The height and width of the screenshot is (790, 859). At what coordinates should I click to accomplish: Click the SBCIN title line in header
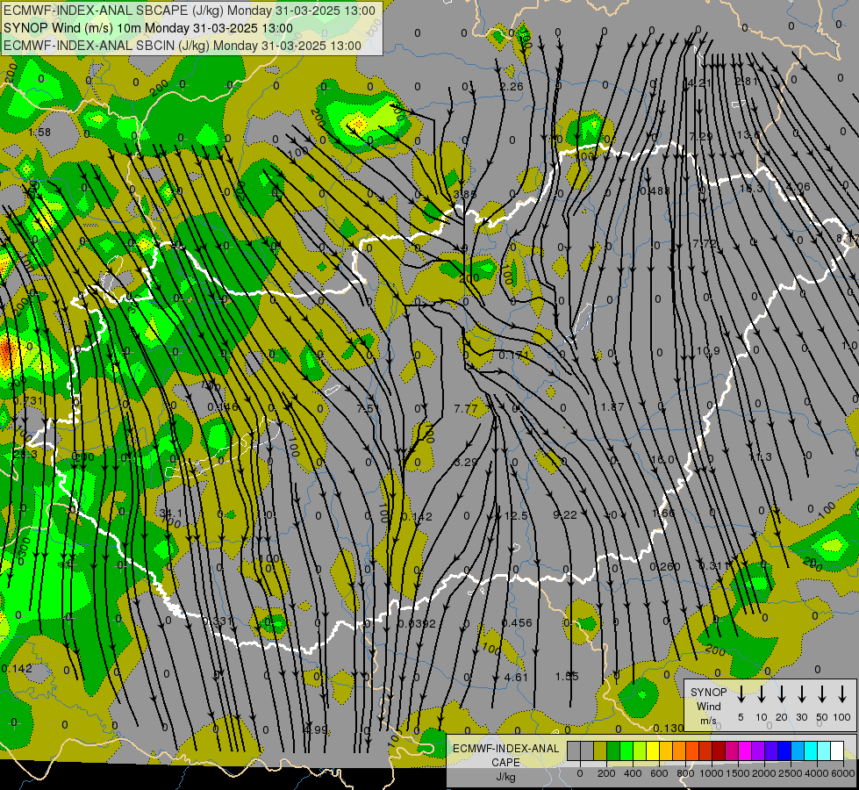183,46
